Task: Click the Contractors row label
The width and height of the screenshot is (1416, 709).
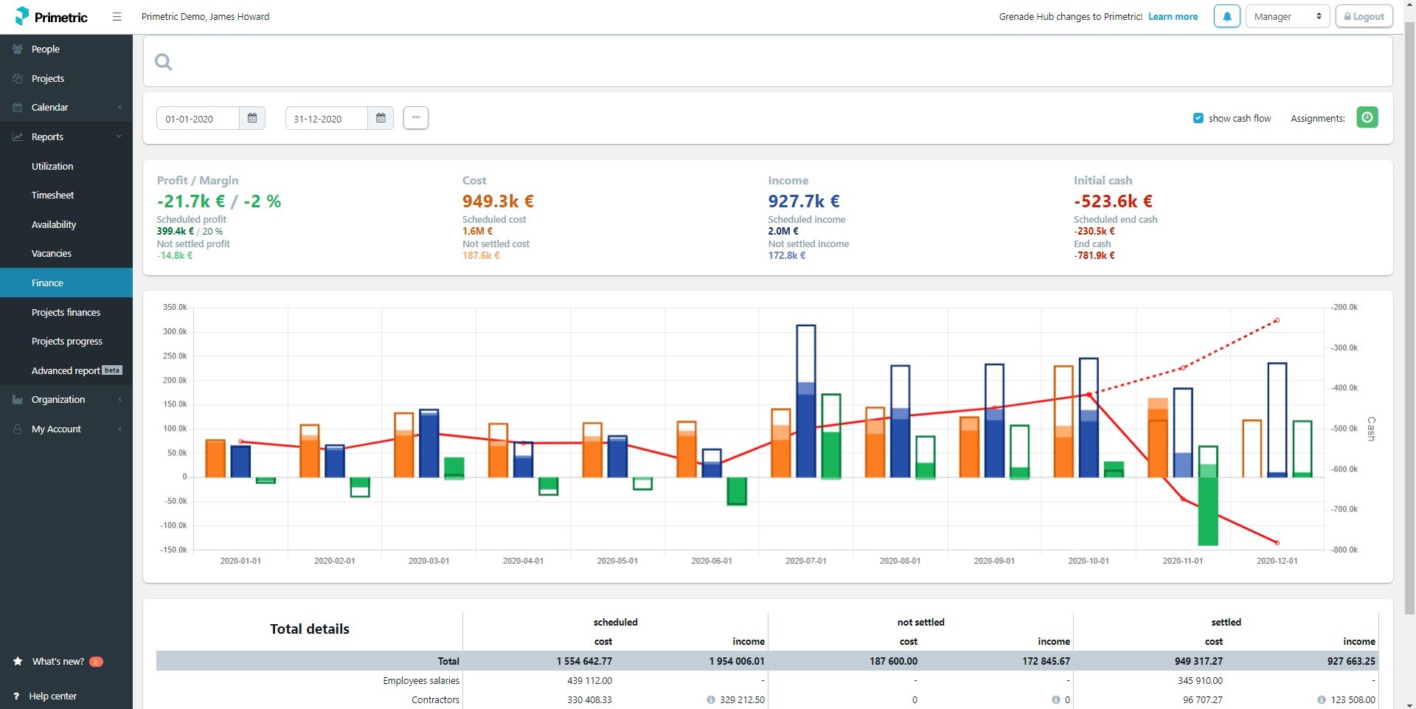Action: pyautogui.click(x=435, y=699)
